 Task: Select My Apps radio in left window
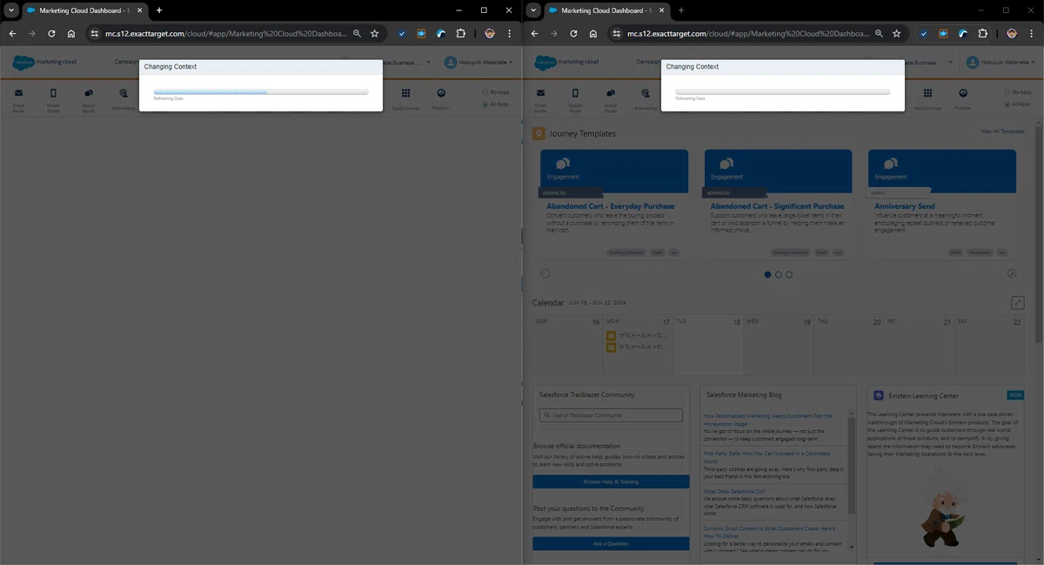pos(485,91)
